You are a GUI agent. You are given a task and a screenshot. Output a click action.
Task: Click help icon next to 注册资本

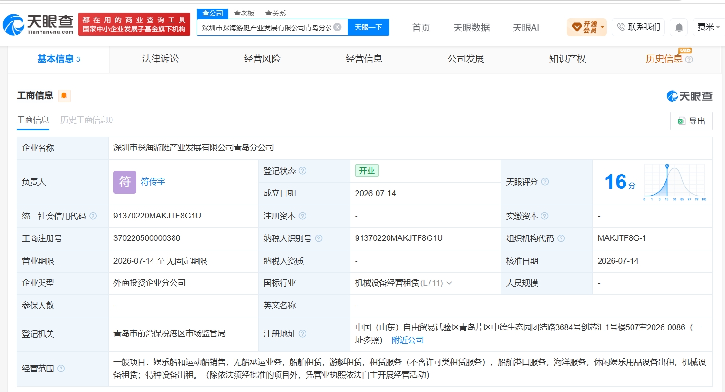pos(303,216)
